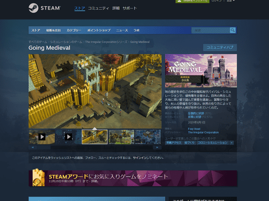Image resolution: width=269 pixels, height=201 pixels.
Task: Click the search magnifier icon
Action: (x=232, y=30)
